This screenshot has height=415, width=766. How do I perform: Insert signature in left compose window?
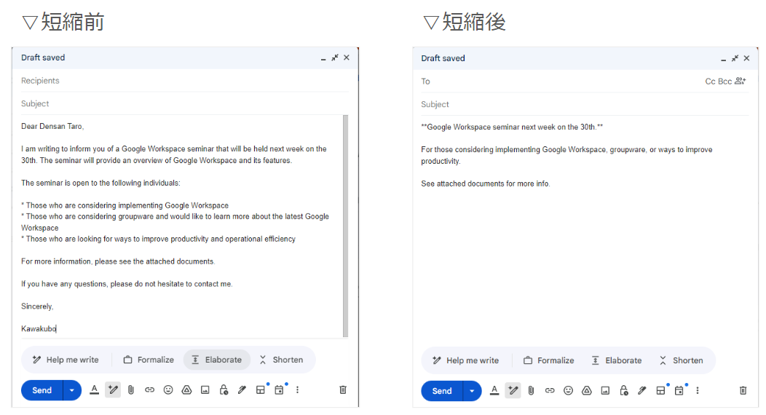(242, 390)
